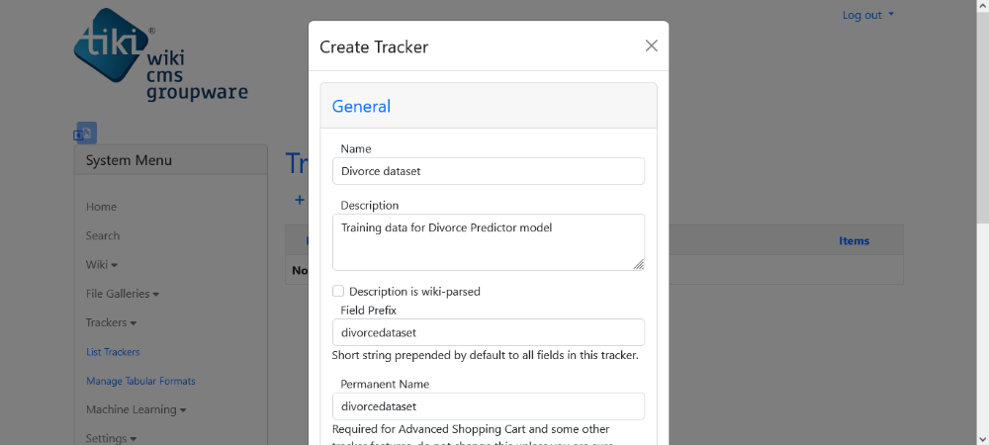Click the Field Prefix input box
This screenshot has height=445, width=989.
point(489,332)
